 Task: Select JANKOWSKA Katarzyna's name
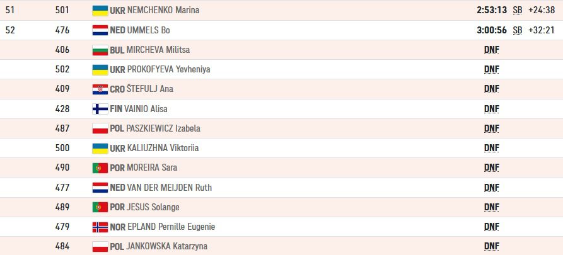(x=167, y=246)
